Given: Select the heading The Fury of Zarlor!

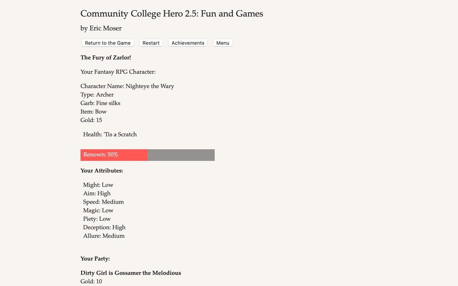Looking at the screenshot, I should [105, 57].
